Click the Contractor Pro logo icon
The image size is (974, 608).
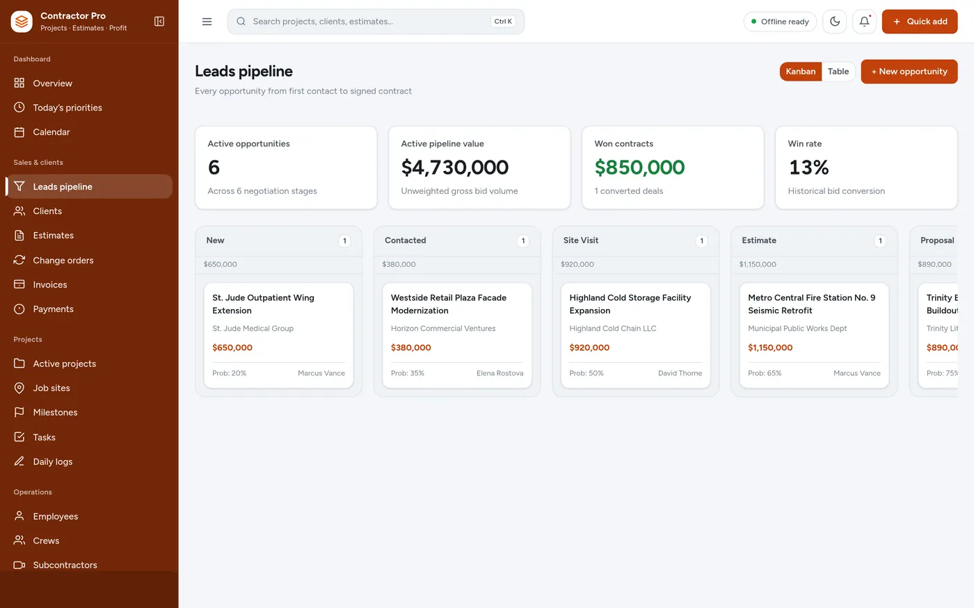tap(22, 22)
